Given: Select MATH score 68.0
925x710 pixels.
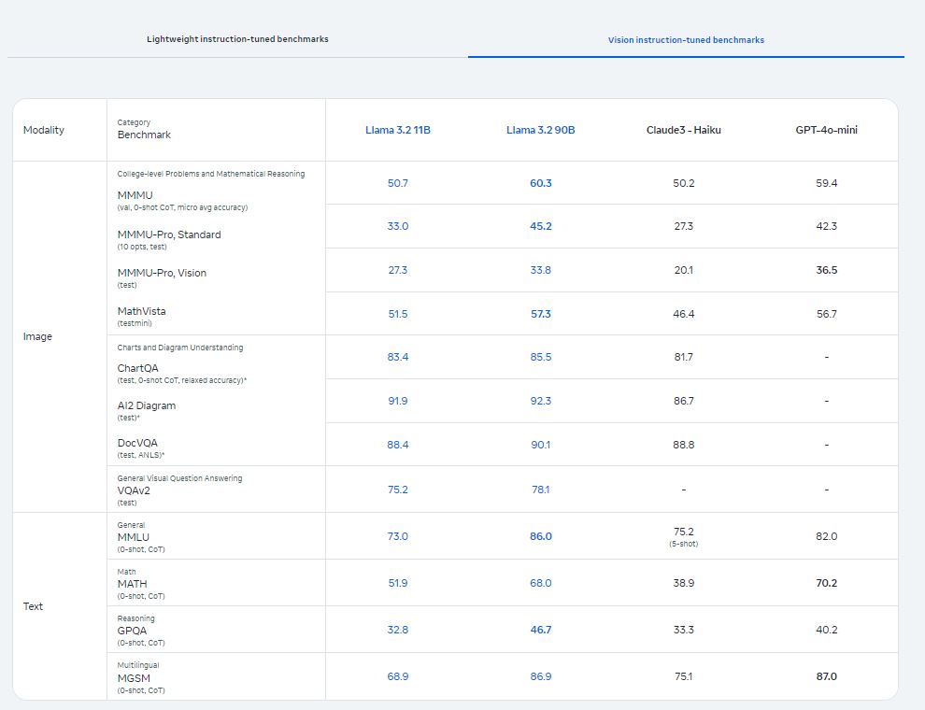Looking at the screenshot, I should [540, 583].
